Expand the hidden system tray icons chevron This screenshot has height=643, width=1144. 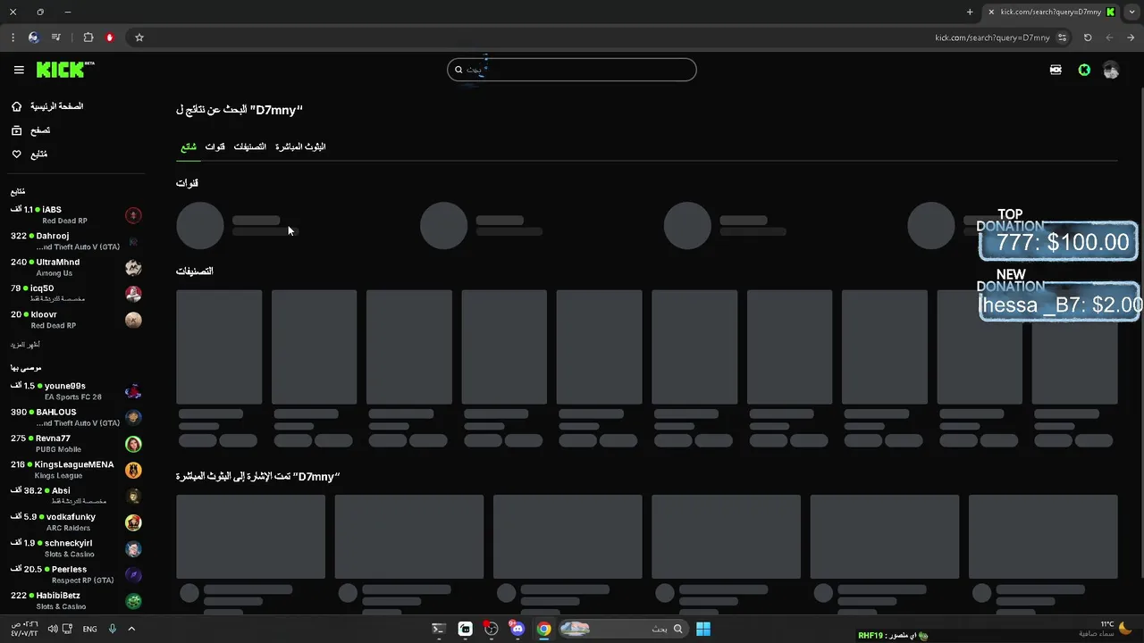(131, 629)
